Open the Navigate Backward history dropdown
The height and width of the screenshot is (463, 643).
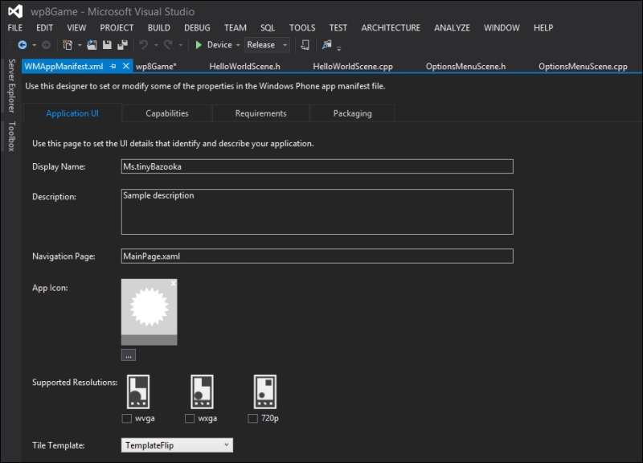tap(34, 45)
